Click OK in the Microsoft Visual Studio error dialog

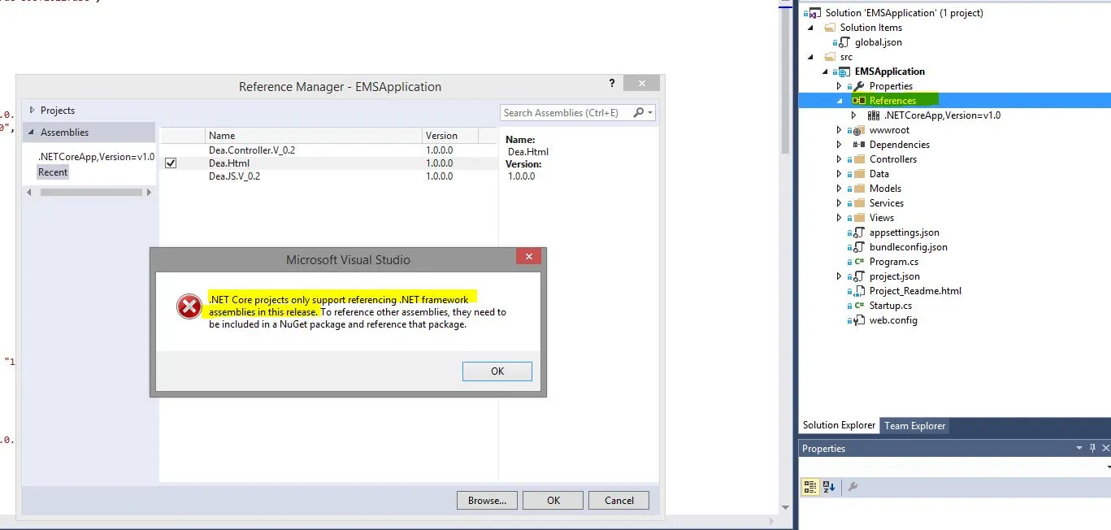[x=497, y=371]
